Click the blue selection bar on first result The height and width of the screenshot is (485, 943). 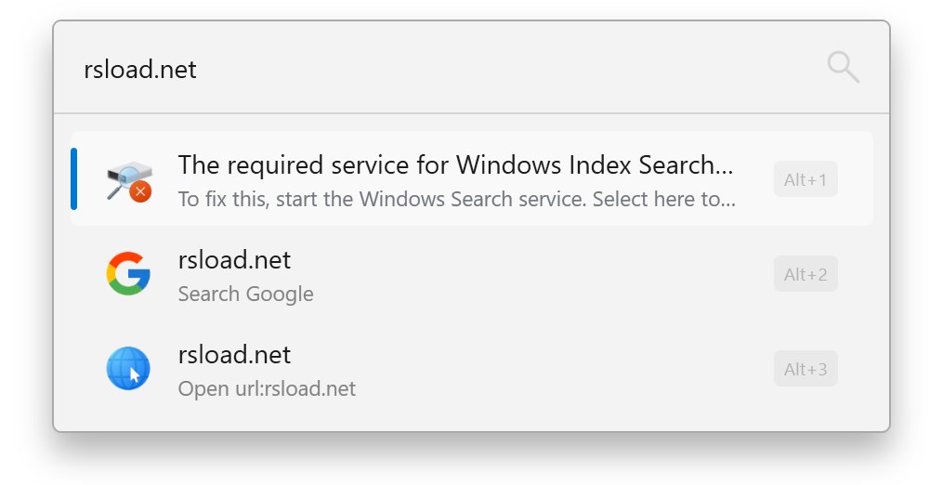click(x=74, y=178)
